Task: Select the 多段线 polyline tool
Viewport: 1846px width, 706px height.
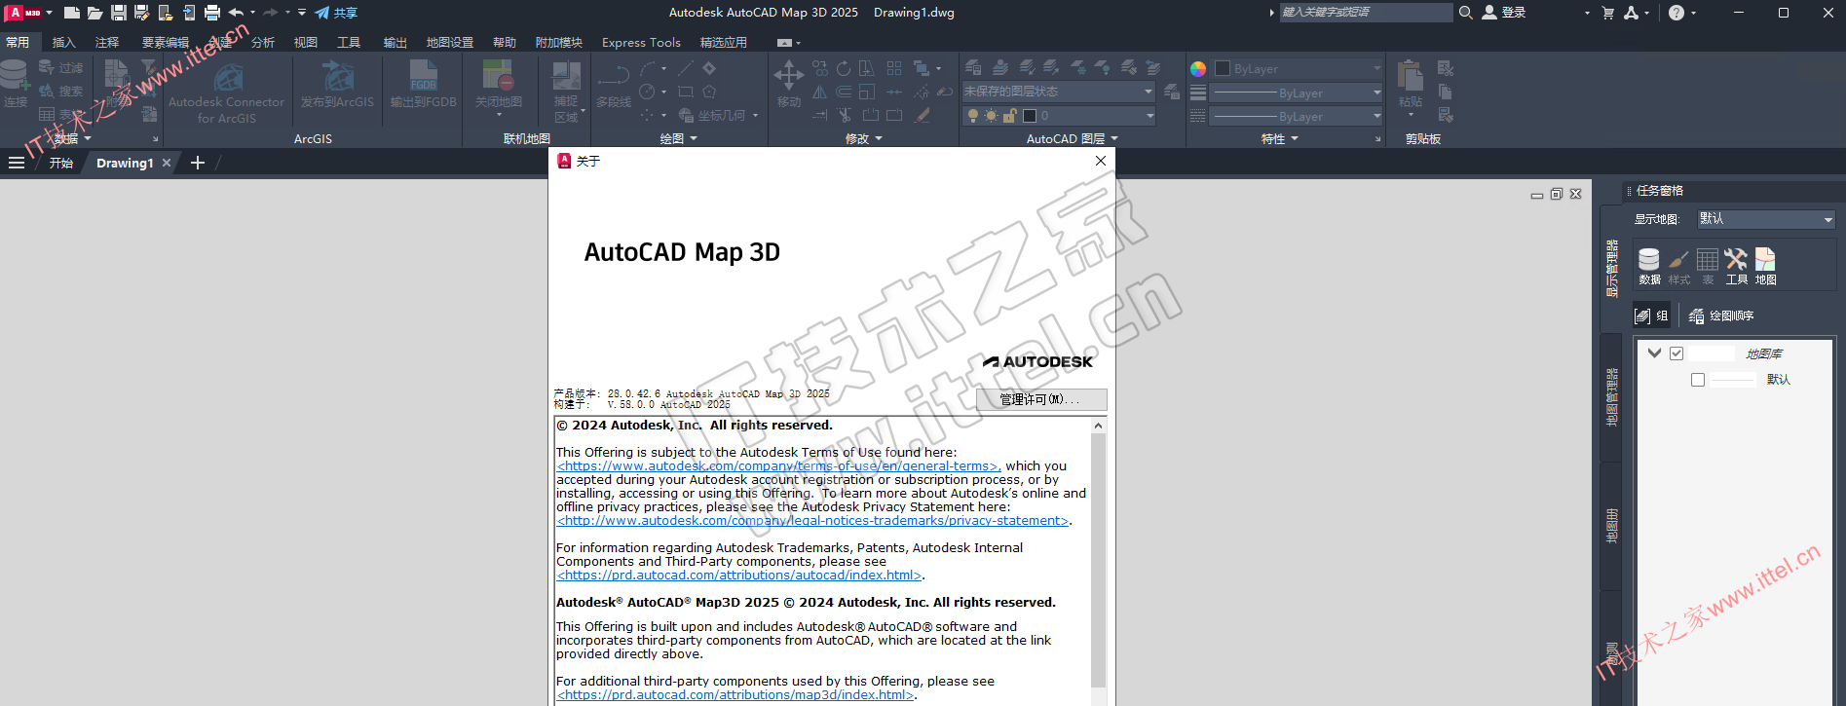Action: 614,84
